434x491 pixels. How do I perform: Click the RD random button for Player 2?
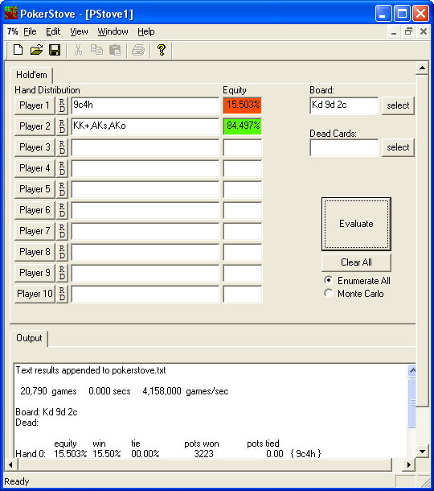pos(62,126)
